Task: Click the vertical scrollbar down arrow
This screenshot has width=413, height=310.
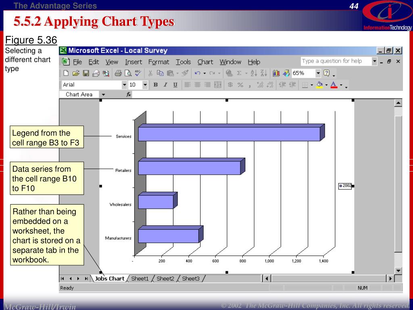Action: pos(398,270)
